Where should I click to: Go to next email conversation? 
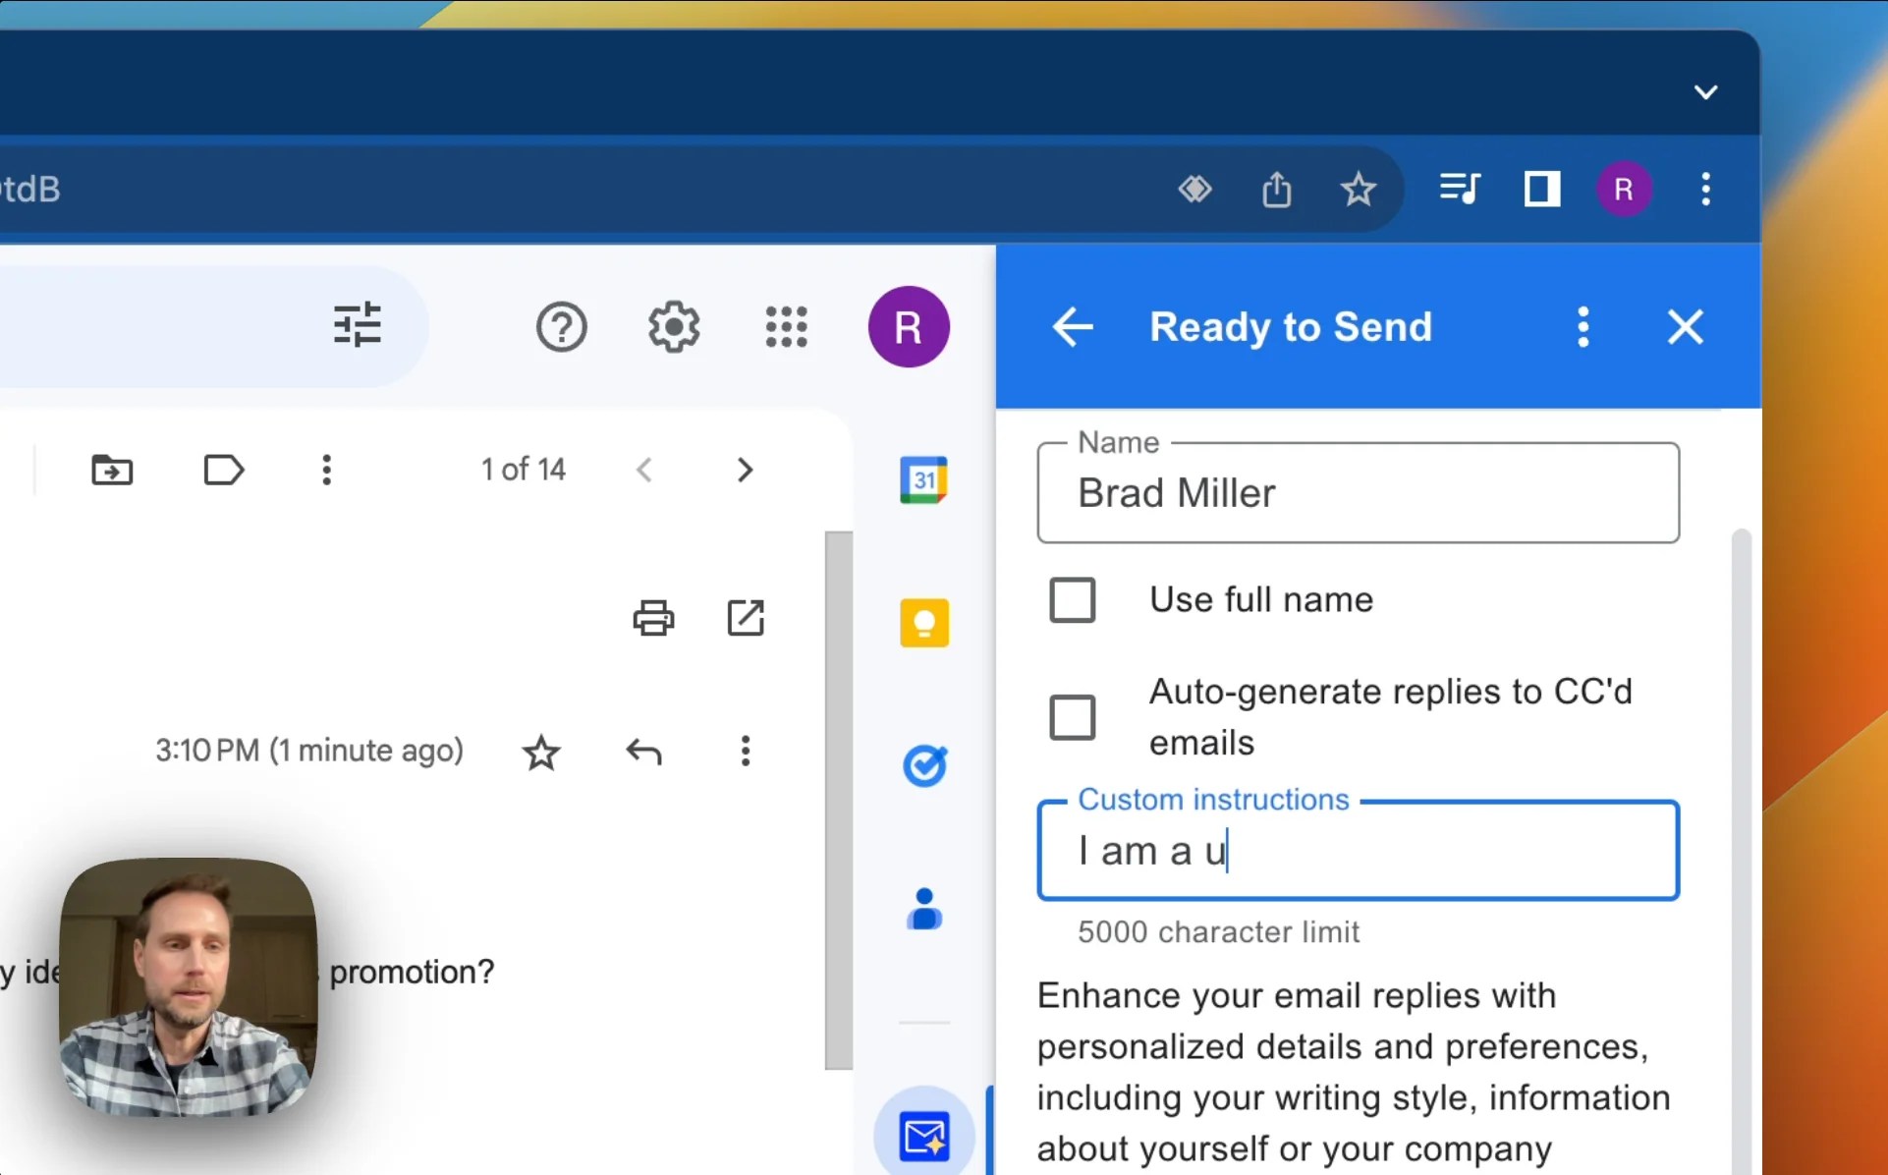tap(745, 470)
